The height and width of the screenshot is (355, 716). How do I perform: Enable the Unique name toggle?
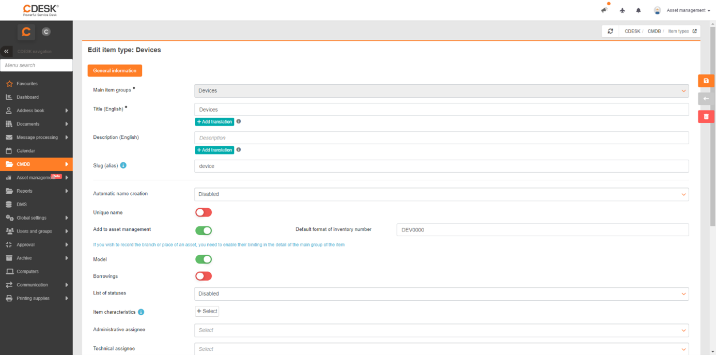point(204,212)
